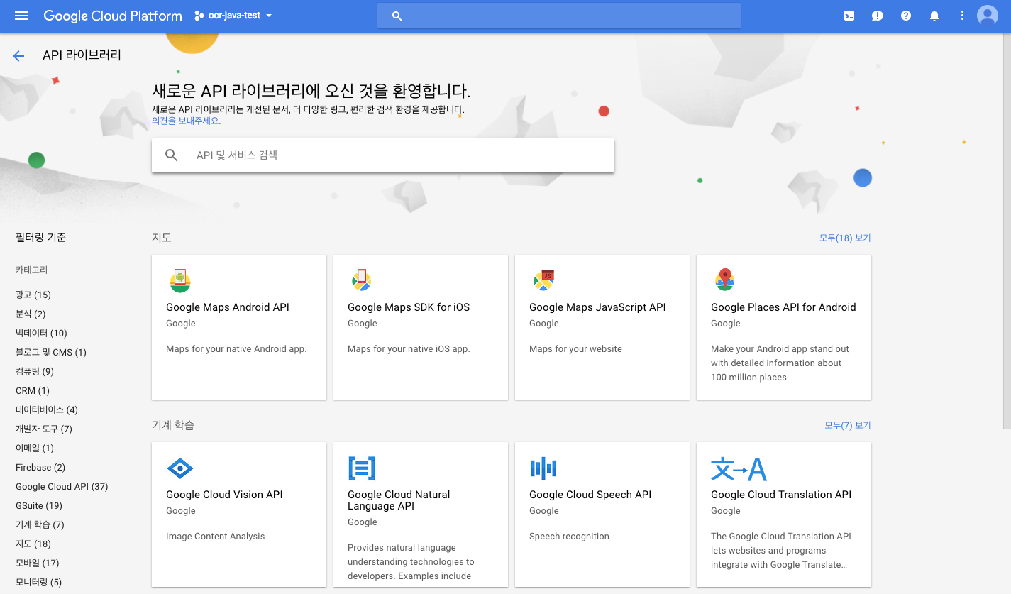
Task: Click the Google Cloud Translation API icon
Action: [x=739, y=468]
